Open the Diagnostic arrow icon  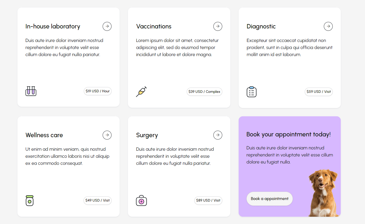coord(328,26)
